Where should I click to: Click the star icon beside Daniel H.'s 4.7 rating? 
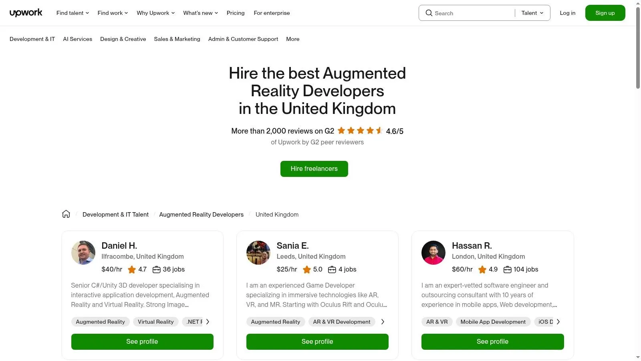[132, 269]
